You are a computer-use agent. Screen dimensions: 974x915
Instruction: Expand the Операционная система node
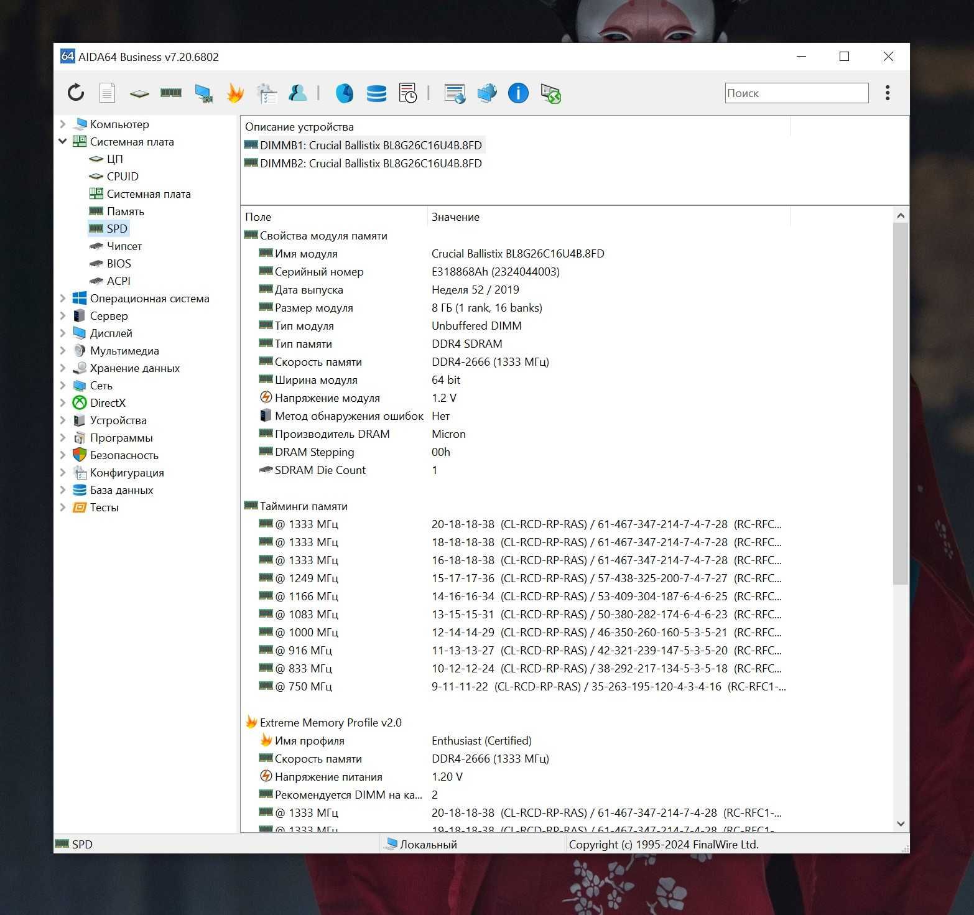coord(63,298)
